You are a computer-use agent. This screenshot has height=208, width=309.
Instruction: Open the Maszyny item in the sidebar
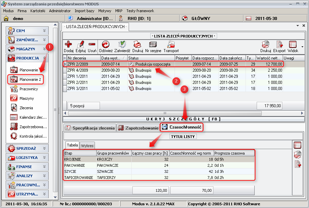[27, 98]
